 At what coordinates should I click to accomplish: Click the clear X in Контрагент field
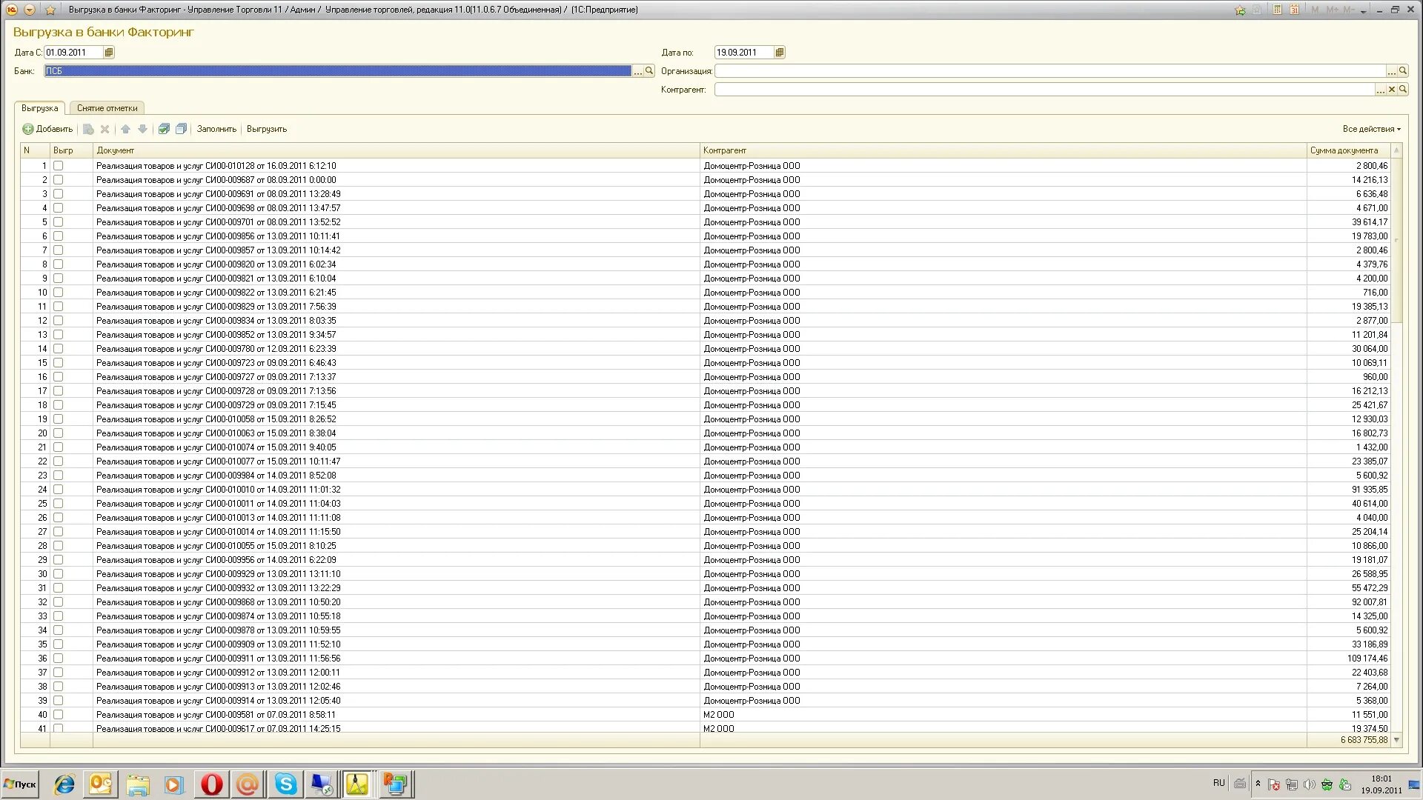pyautogui.click(x=1392, y=90)
